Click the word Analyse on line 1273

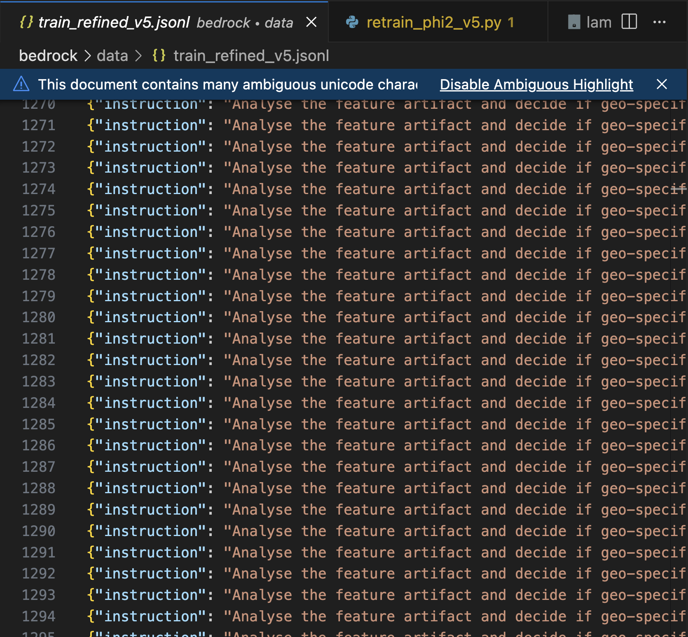tap(262, 168)
